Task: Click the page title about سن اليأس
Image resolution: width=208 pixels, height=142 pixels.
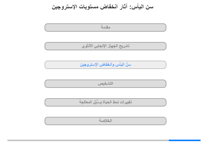Action: pos(103,7)
